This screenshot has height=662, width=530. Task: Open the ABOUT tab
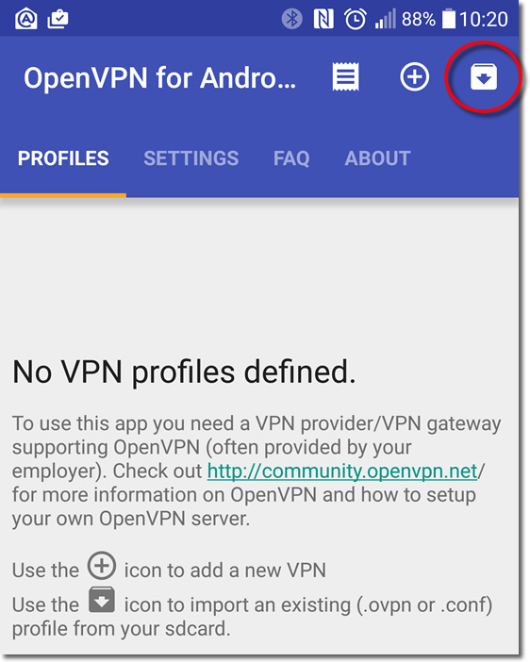pos(377,158)
